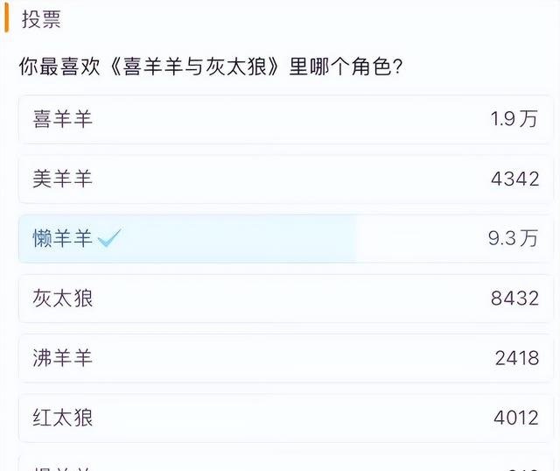Click the blue checkmark beside 懒羊羊
The image size is (560, 471).
(109, 239)
